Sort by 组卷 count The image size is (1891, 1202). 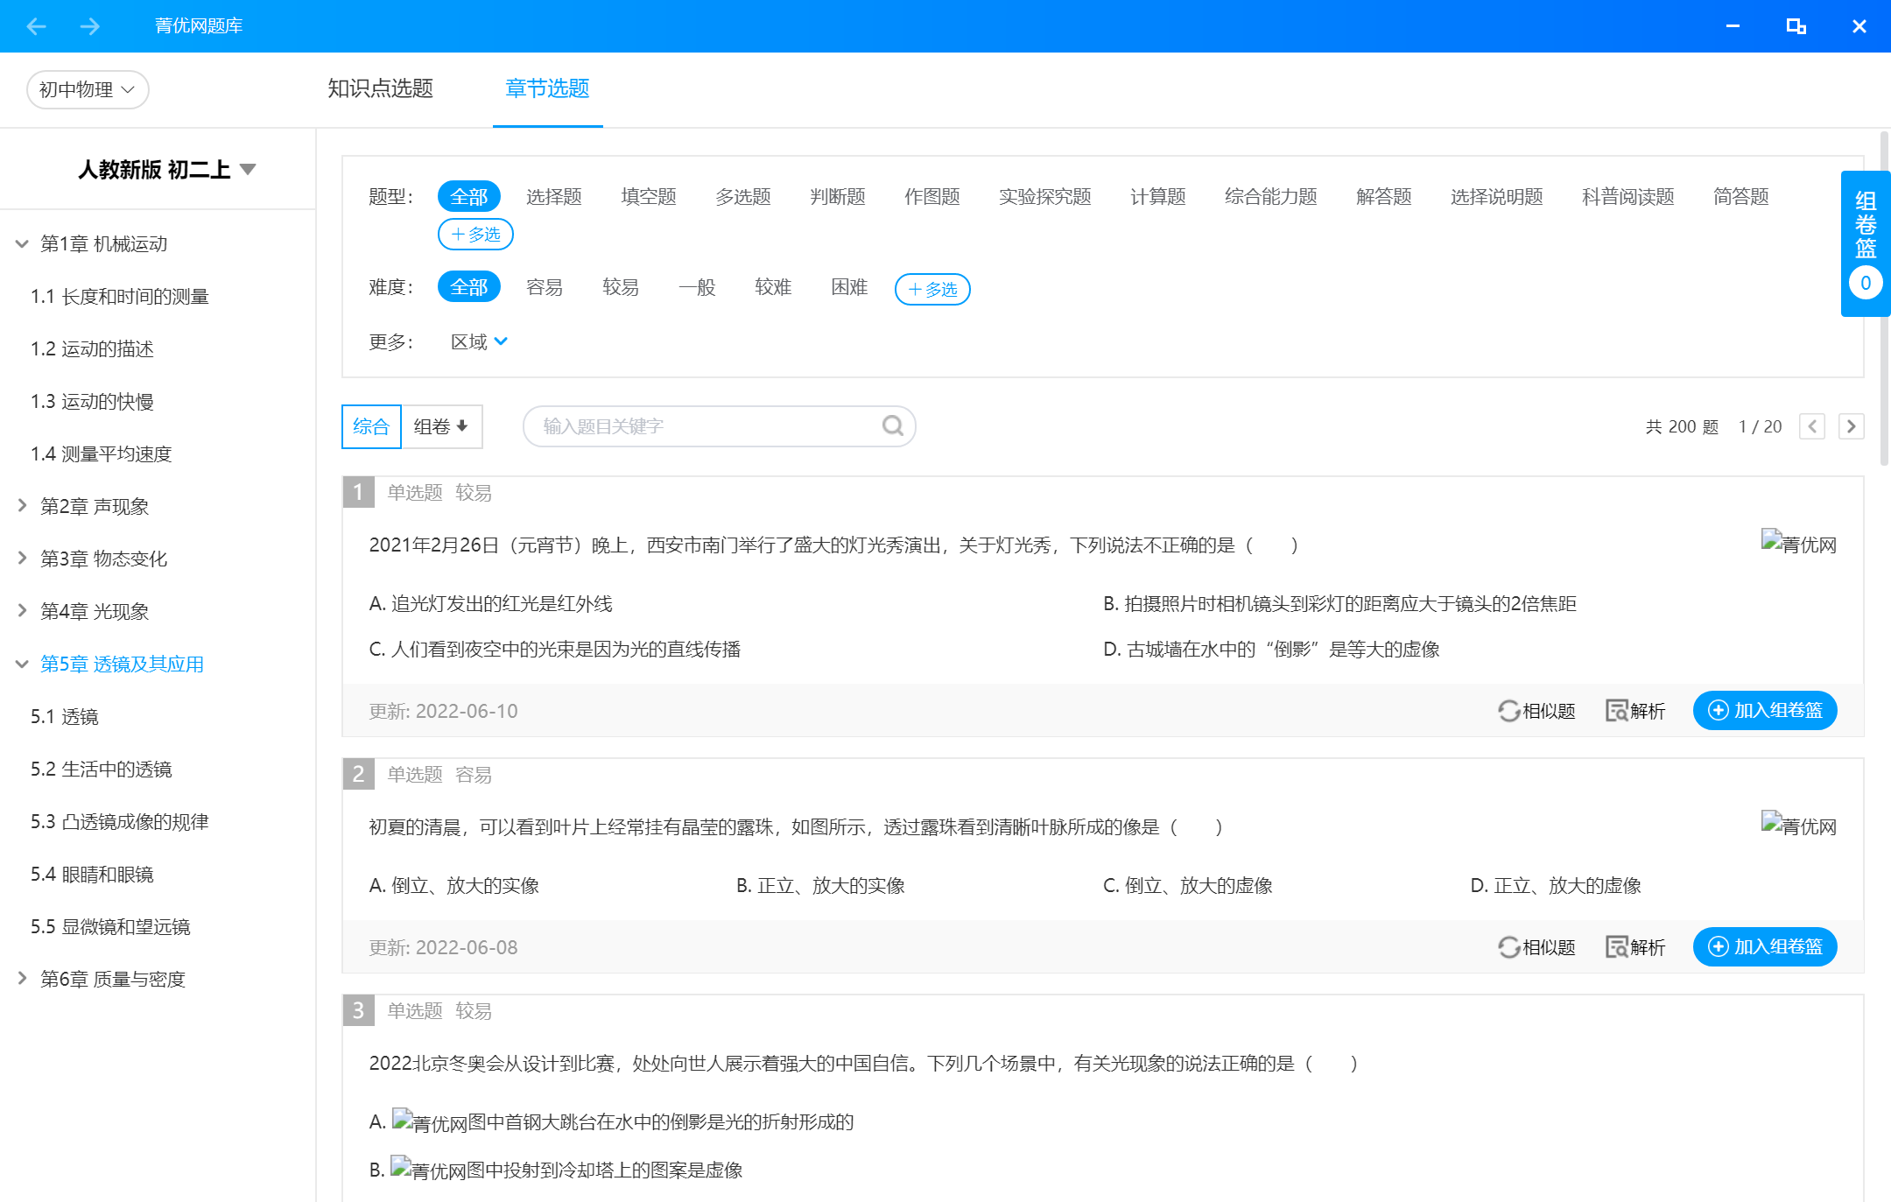[x=441, y=426]
